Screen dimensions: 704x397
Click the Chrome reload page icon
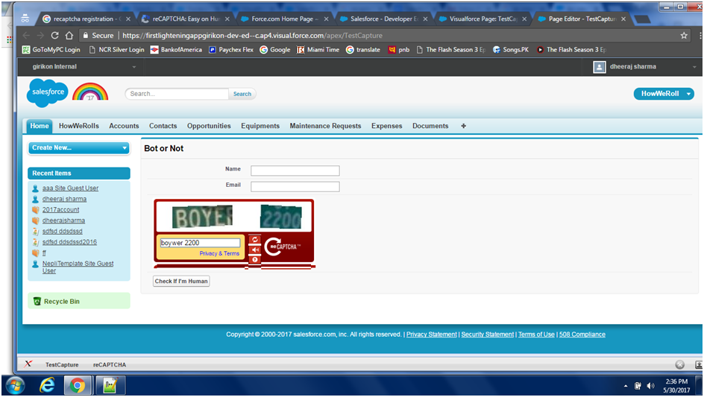click(54, 36)
